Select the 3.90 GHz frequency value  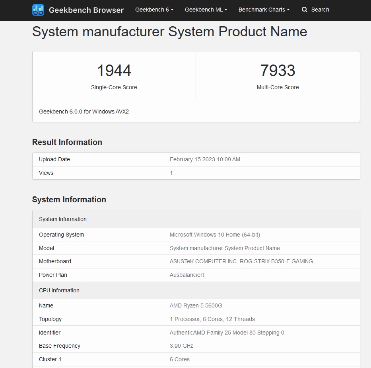(181, 346)
